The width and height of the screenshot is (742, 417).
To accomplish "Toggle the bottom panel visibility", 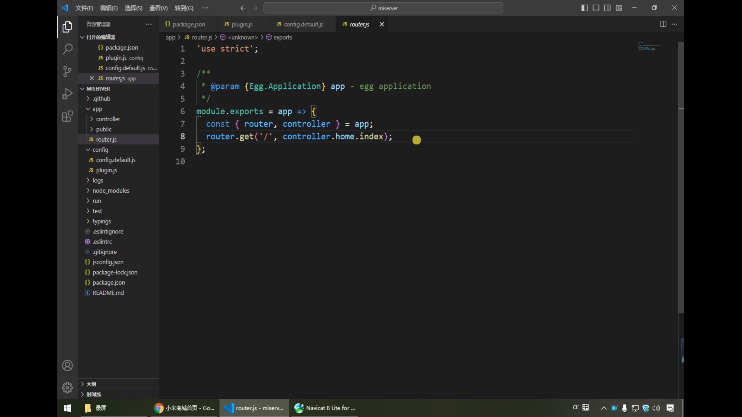I will pyautogui.click(x=596, y=8).
